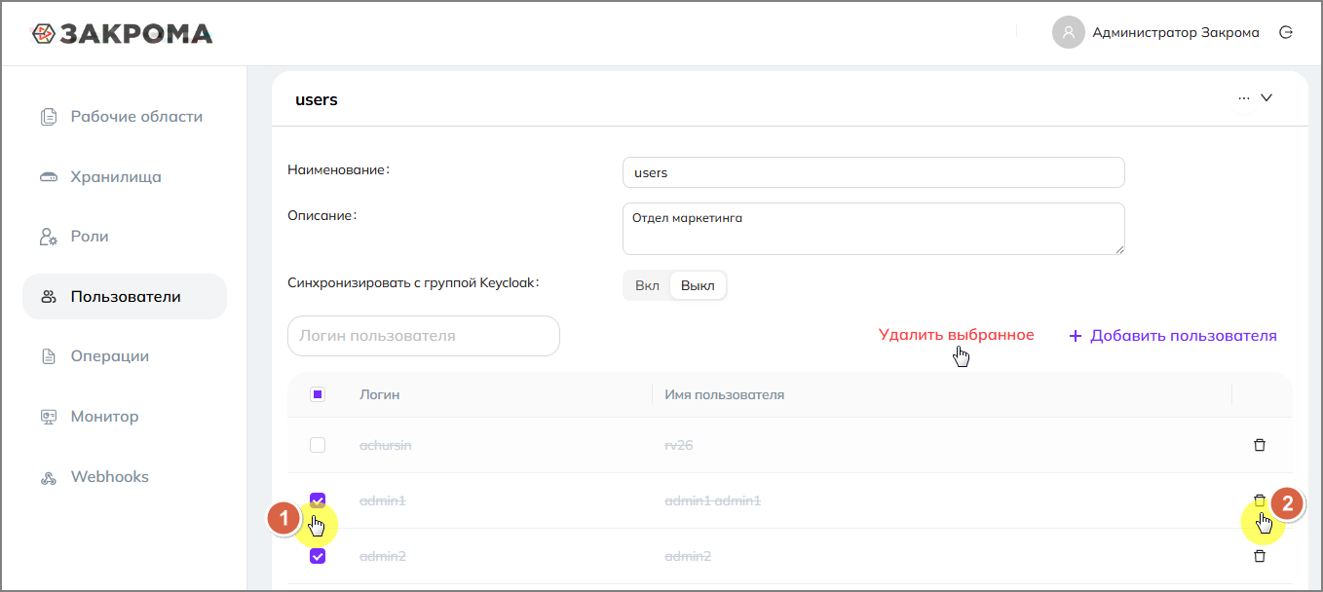Uncheck the admin1 row checkbox
This screenshot has width=1323, height=592.
[318, 500]
